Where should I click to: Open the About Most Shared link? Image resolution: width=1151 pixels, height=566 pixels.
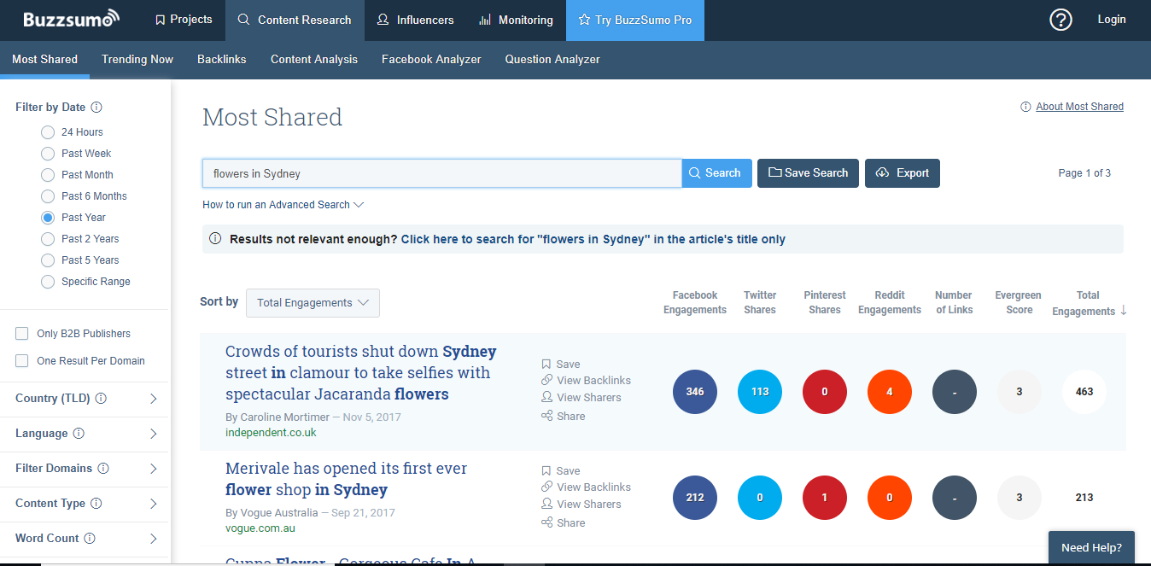[1080, 107]
